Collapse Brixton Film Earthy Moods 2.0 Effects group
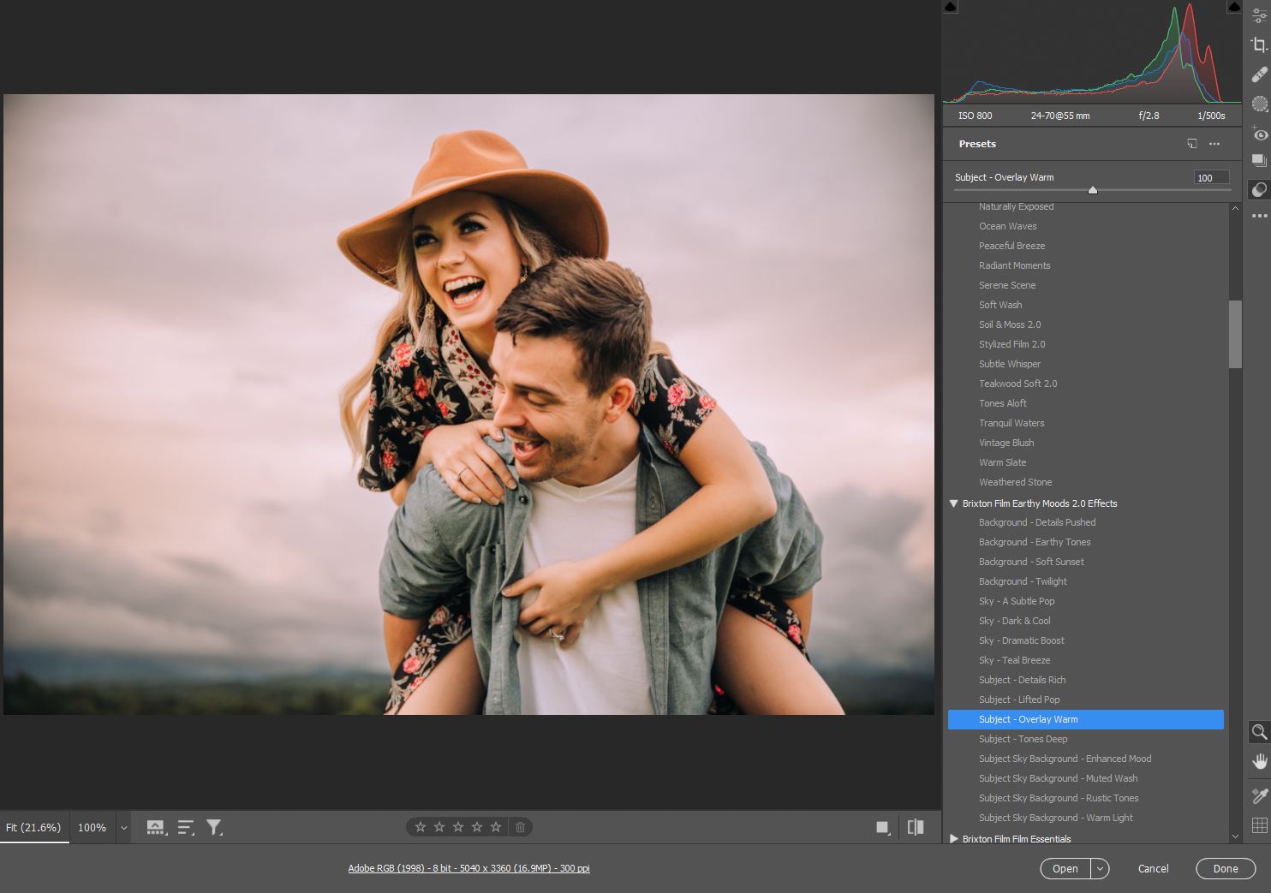Viewport: 1271px width, 893px height. tap(953, 503)
